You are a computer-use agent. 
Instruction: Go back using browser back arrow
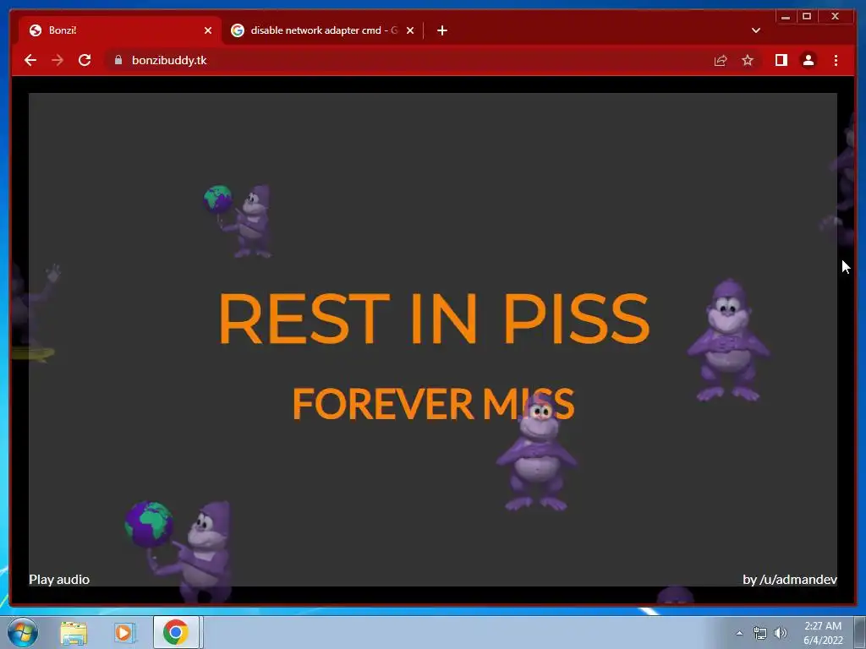coord(30,60)
